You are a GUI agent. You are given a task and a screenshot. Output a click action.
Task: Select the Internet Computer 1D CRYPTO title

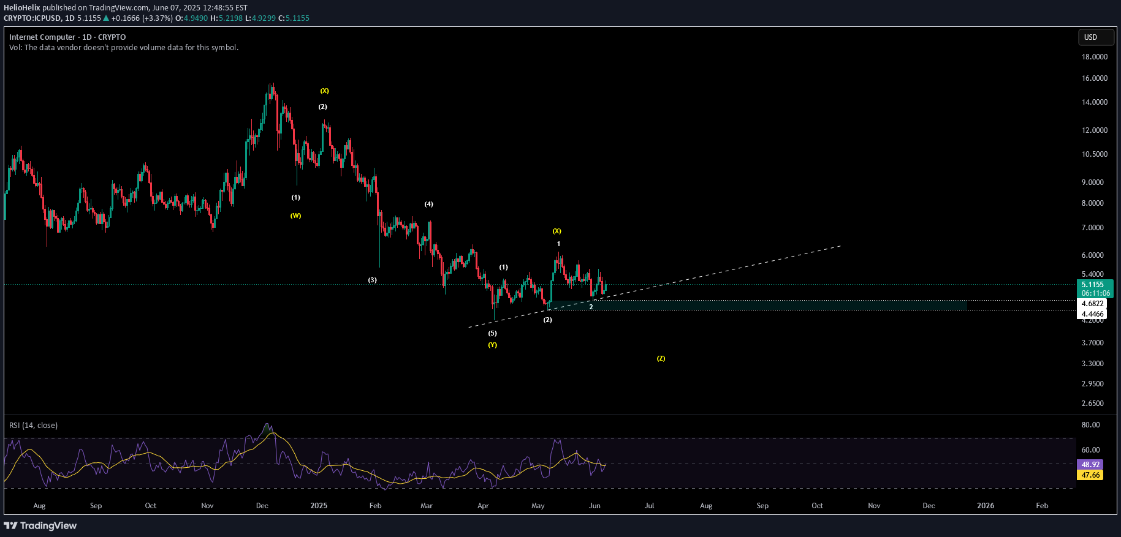67,37
